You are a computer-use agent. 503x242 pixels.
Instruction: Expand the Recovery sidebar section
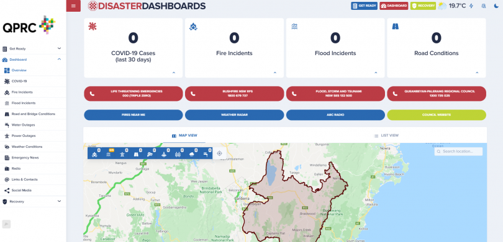[33, 201]
